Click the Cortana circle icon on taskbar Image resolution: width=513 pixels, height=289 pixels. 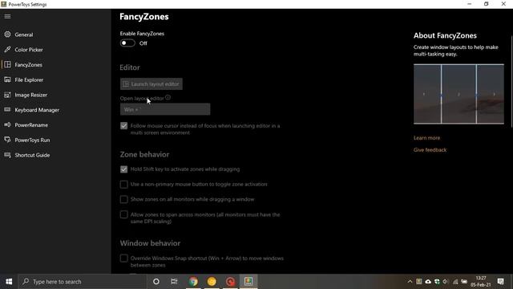coord(156,282)
